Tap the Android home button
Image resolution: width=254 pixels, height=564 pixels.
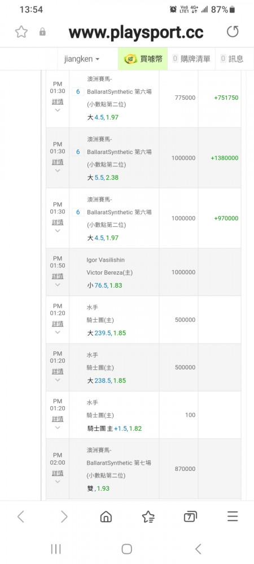126,549
